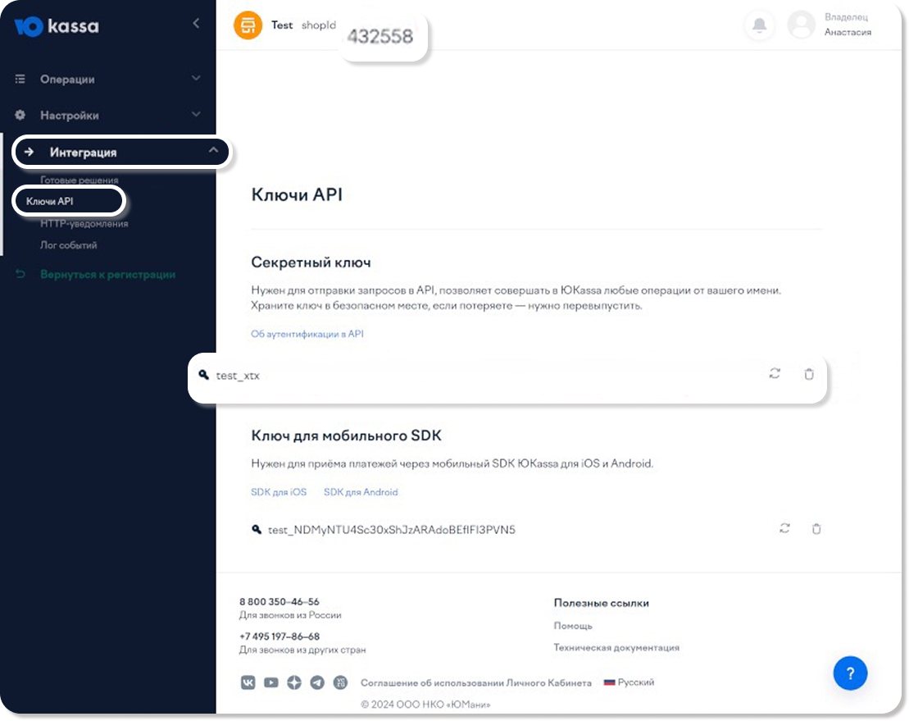Open the SDK для Android link
Viewport: 909px width, 721px height.
pos(361,492)
